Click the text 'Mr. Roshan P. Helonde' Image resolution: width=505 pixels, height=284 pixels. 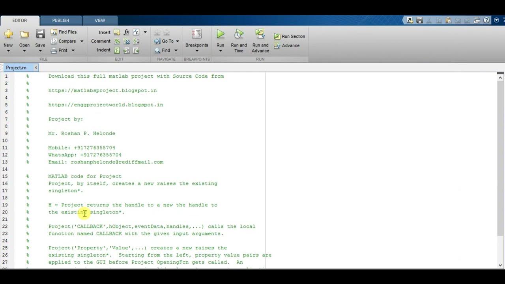tap(82, 133)
